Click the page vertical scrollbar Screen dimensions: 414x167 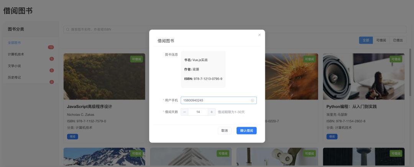pyautogui.click(x=410, y=72)
